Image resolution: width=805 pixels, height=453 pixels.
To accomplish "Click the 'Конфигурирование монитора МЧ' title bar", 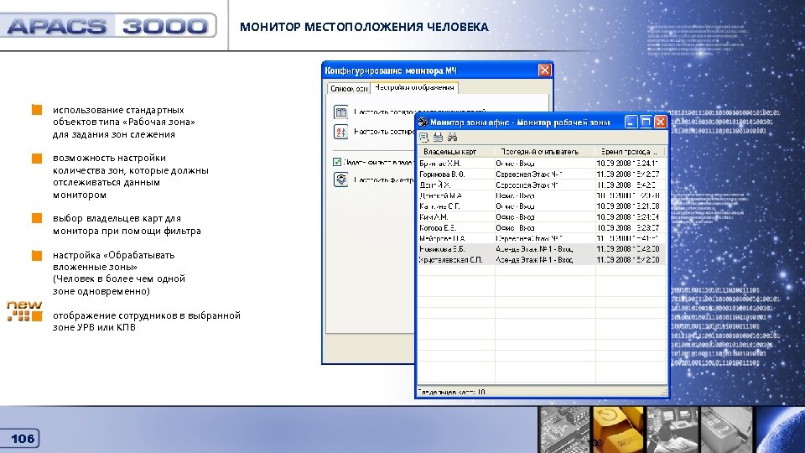I will (438, 70).
